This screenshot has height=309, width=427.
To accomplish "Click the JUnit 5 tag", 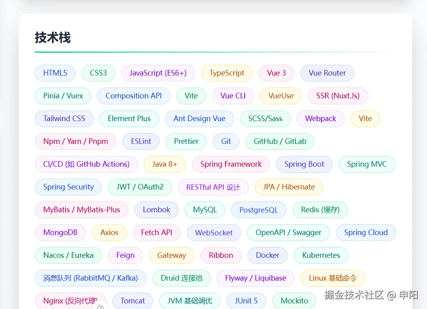I will pos(246,301).
